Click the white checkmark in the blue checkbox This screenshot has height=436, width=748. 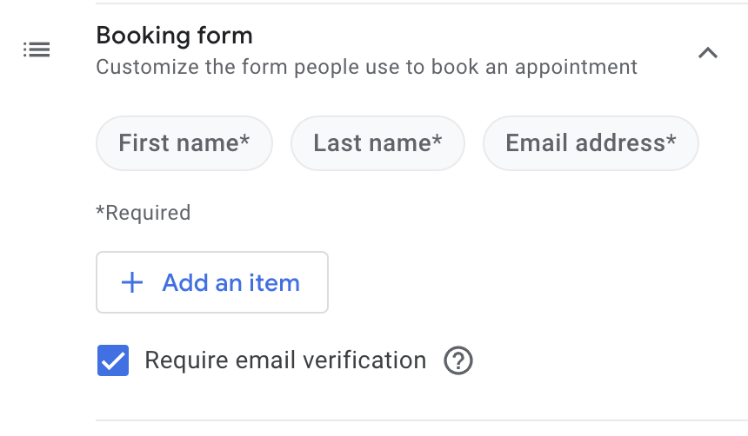tap(113, 360)
